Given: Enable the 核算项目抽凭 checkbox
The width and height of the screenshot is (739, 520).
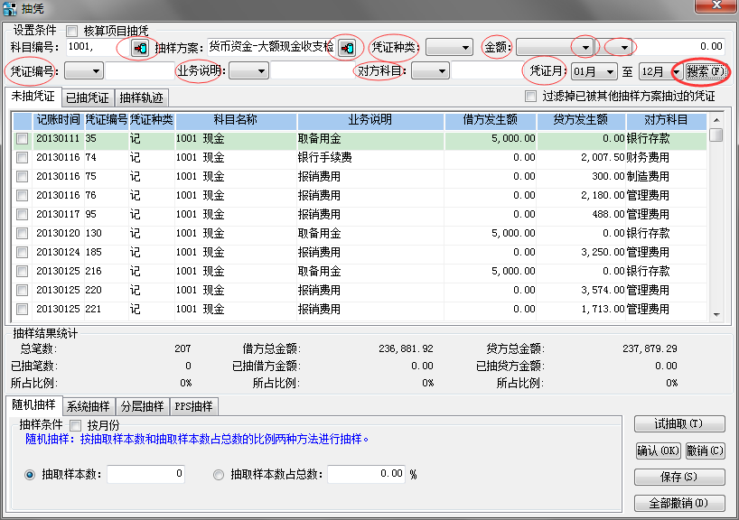Looking at the screenshot, I should click(72, 31).
